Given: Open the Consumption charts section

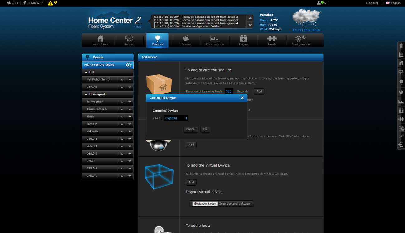Looking at the screenshot, I should pyautogui.click(x=215, y=40).
